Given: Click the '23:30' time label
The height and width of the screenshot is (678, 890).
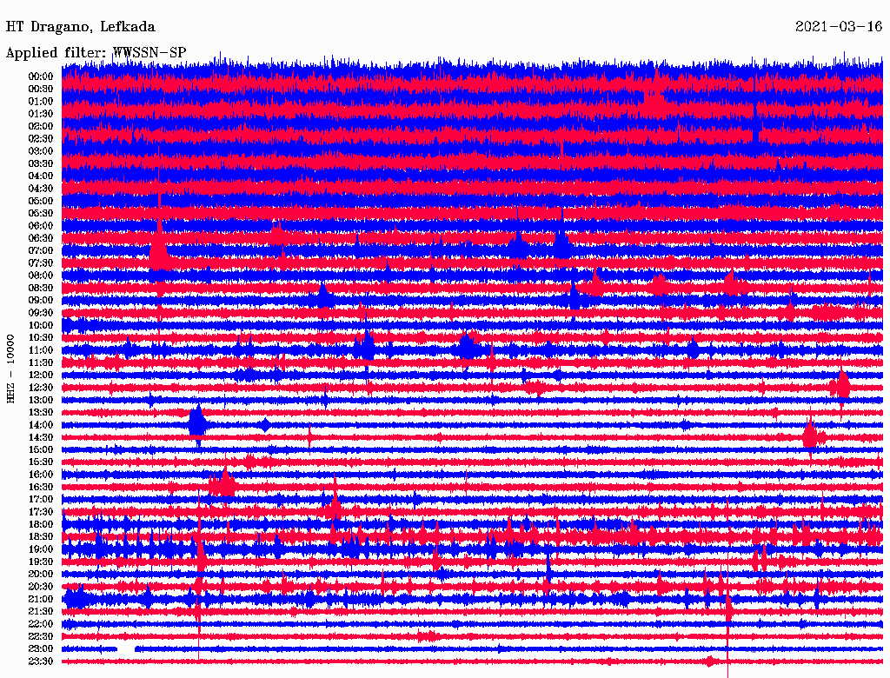Looking at the screenshot, I should (x=41, y=661).
